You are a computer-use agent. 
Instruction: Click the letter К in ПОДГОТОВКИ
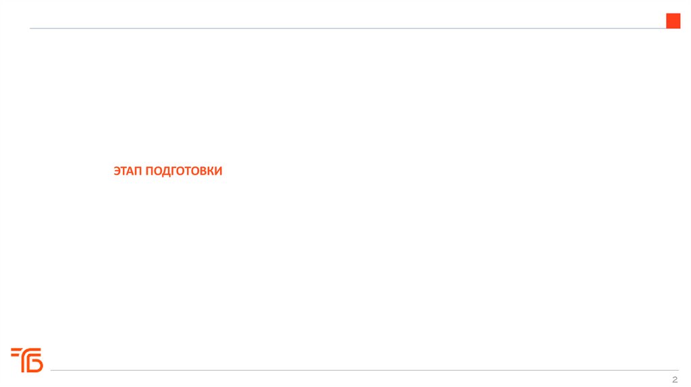[209, 172]
